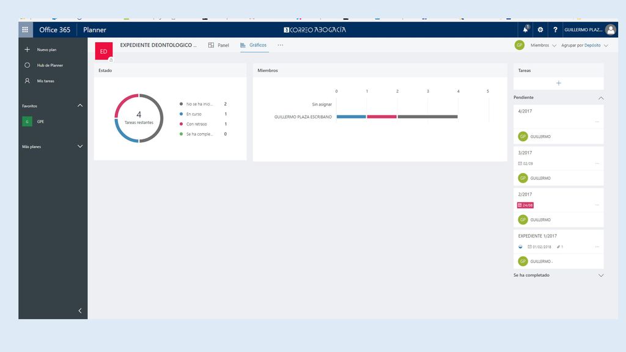This screenshot has height=352, width=626.
Task: Open the Office 365 app launcher grid
Action: click(x=25, y=29)
